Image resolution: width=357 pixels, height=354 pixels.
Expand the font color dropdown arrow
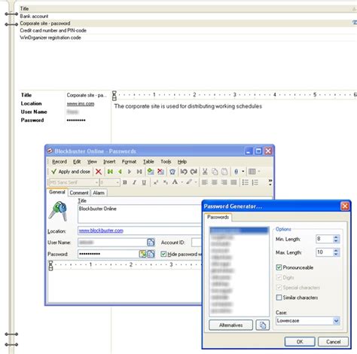pyautogui.click(x=182, y=182)
